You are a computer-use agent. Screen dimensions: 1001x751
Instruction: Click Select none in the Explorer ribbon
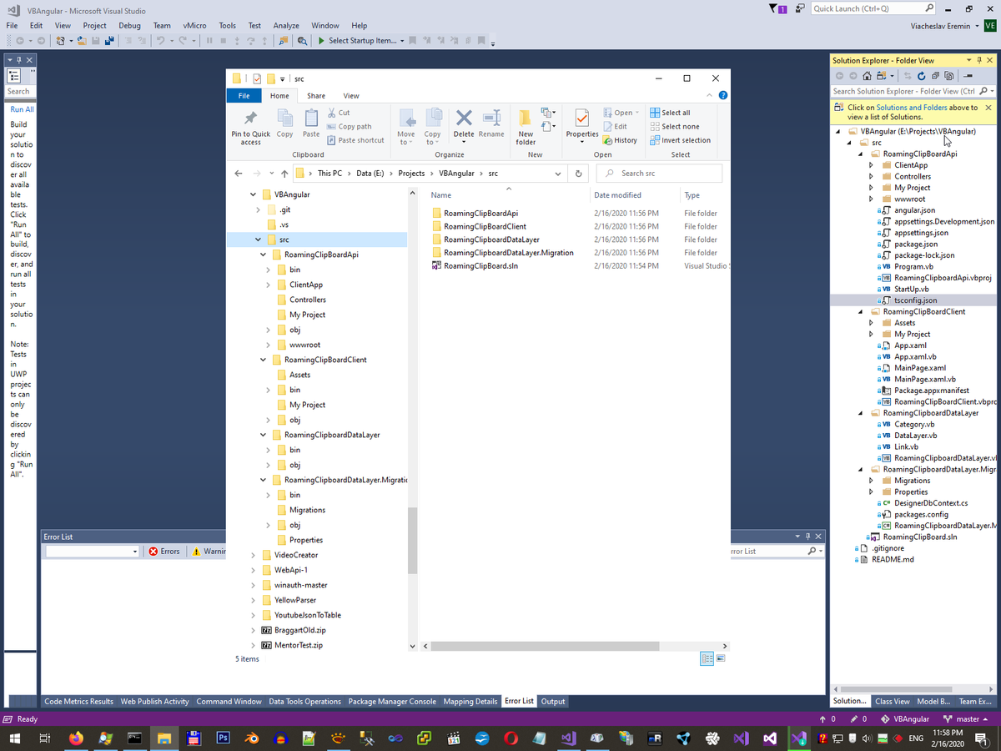click(674, 127)
